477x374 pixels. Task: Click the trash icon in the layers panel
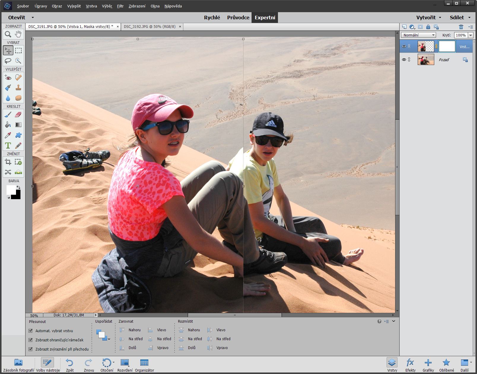461,27
